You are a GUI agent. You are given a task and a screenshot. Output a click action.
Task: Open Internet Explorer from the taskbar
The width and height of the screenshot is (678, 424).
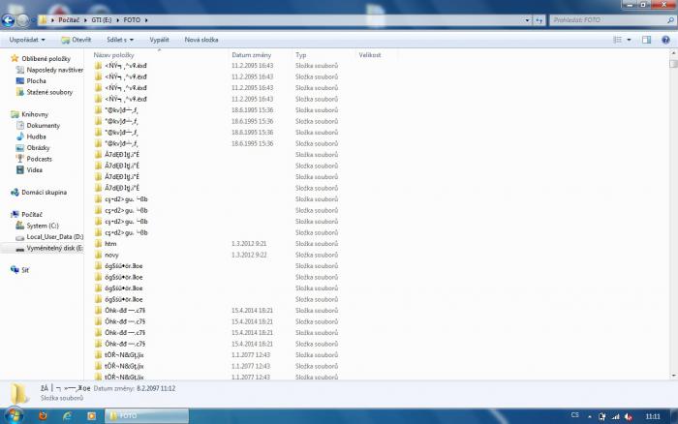(67, 415)
